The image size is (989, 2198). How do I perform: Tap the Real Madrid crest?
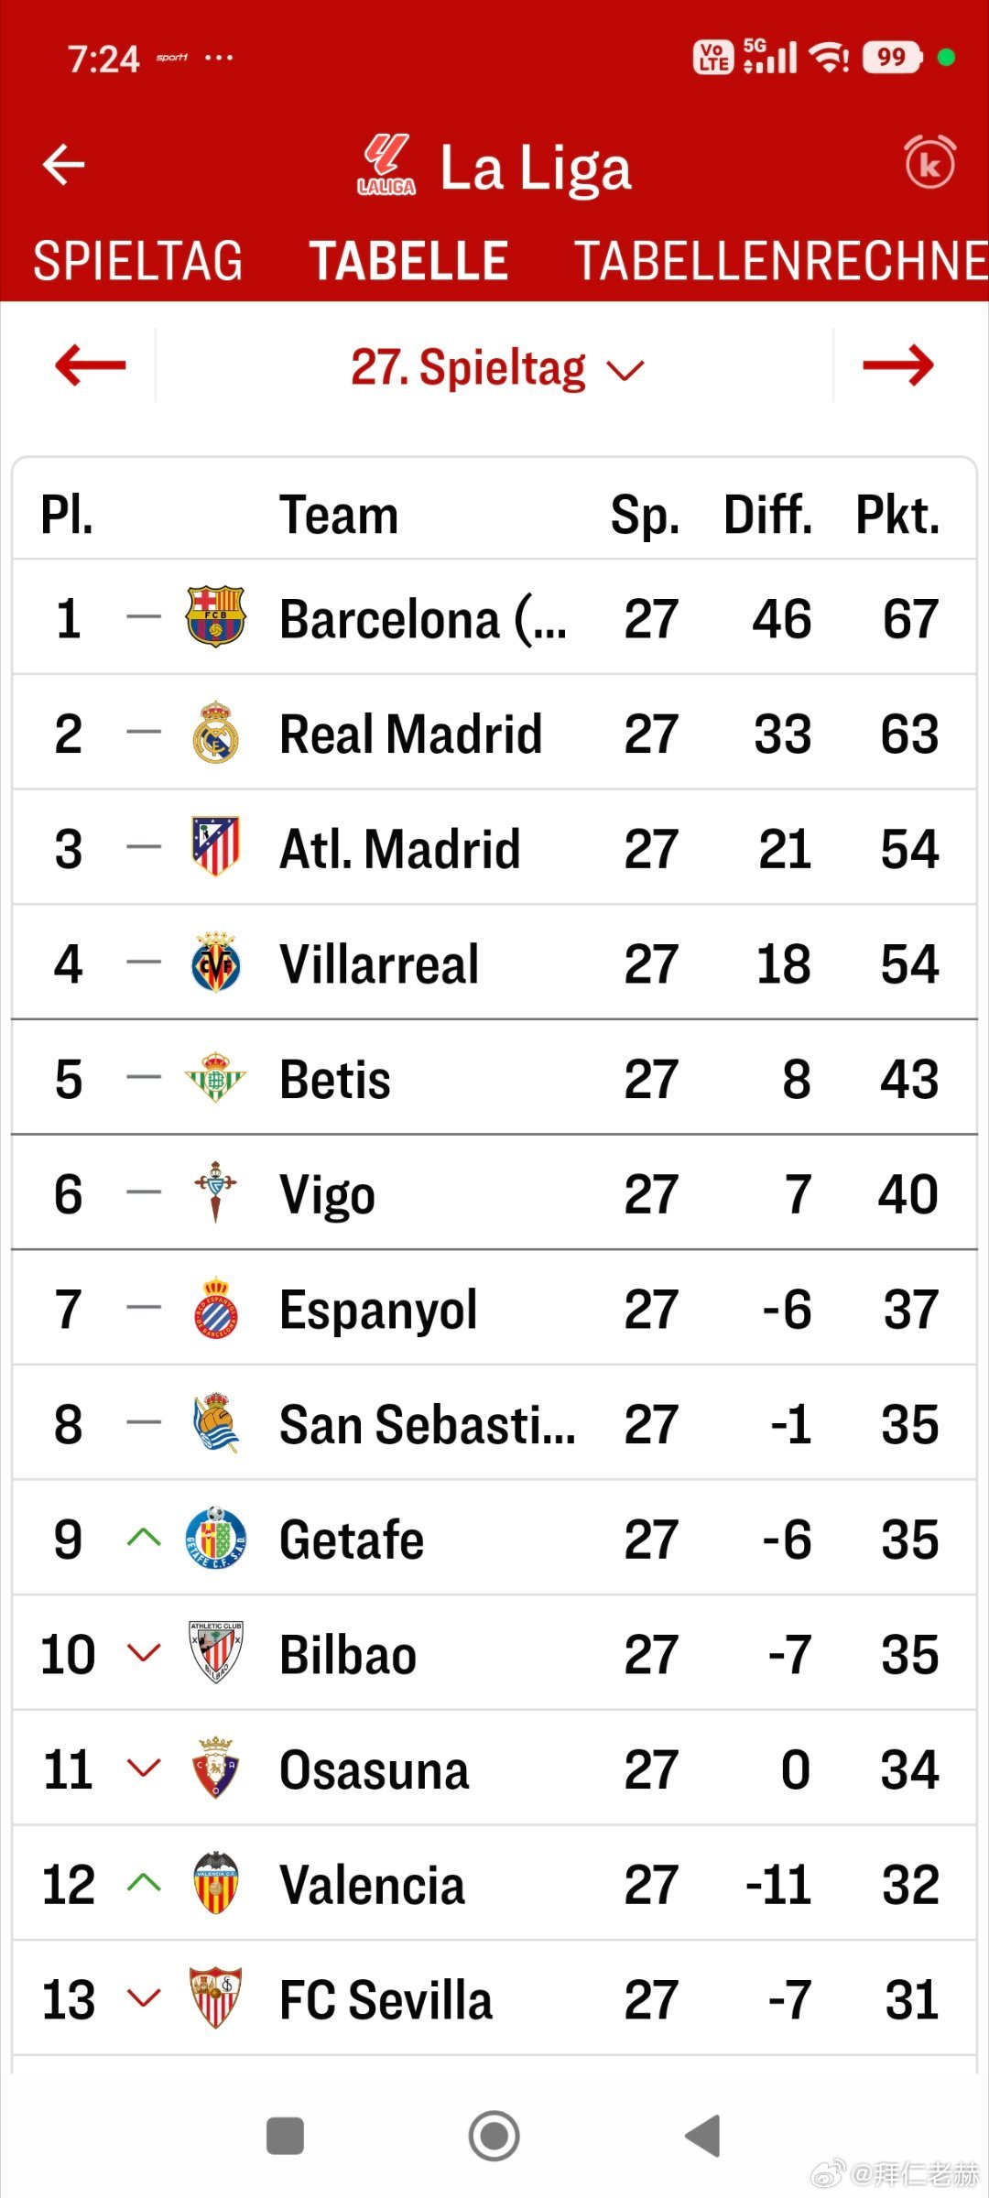[215, 733]
